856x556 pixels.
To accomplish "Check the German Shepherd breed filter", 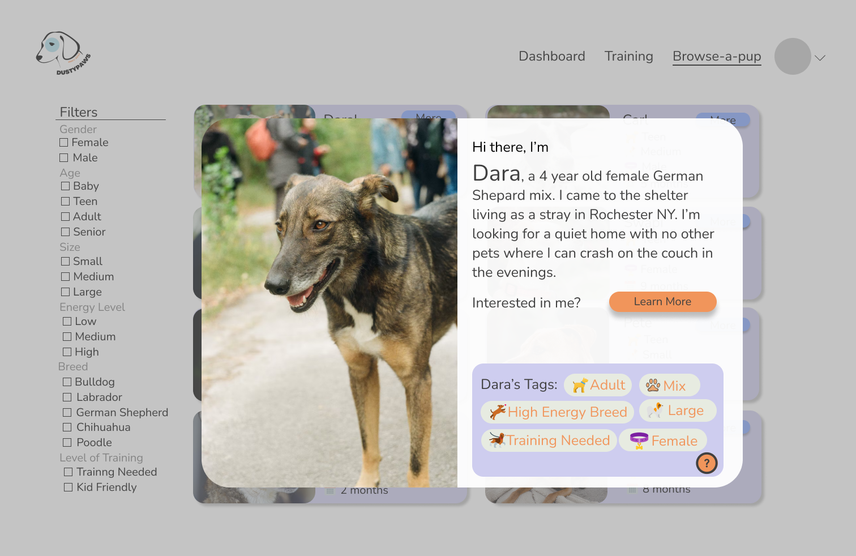I will point(67,413).
